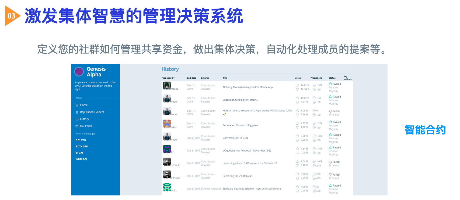
Task: Click the Votes column header
Action: pos(298,78)
